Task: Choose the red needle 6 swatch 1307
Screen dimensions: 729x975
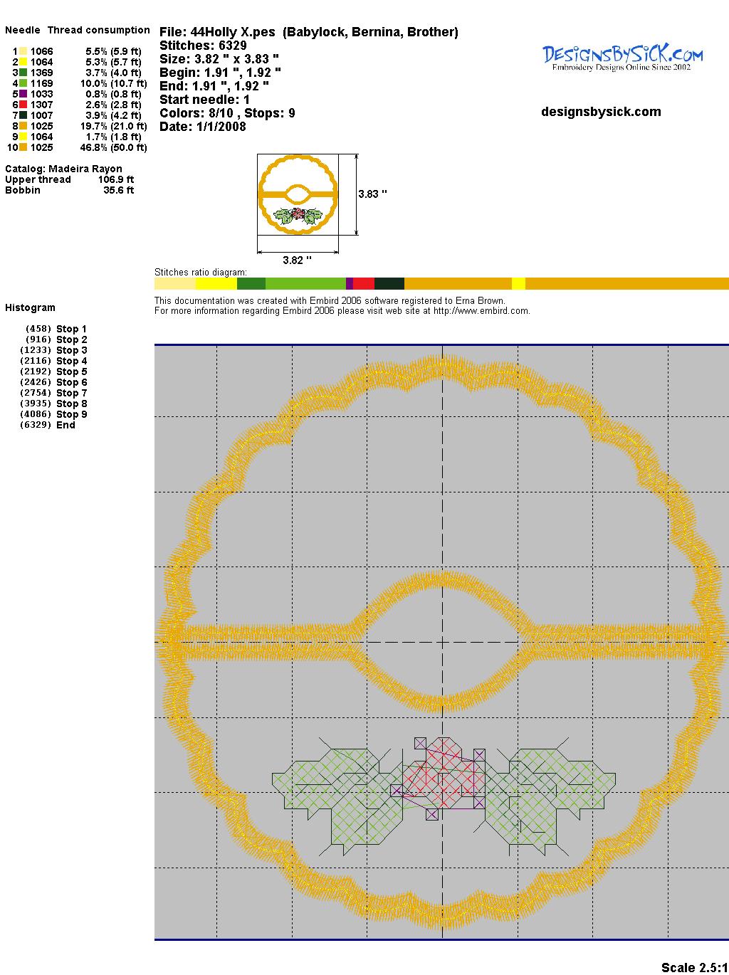Action: 23,105
